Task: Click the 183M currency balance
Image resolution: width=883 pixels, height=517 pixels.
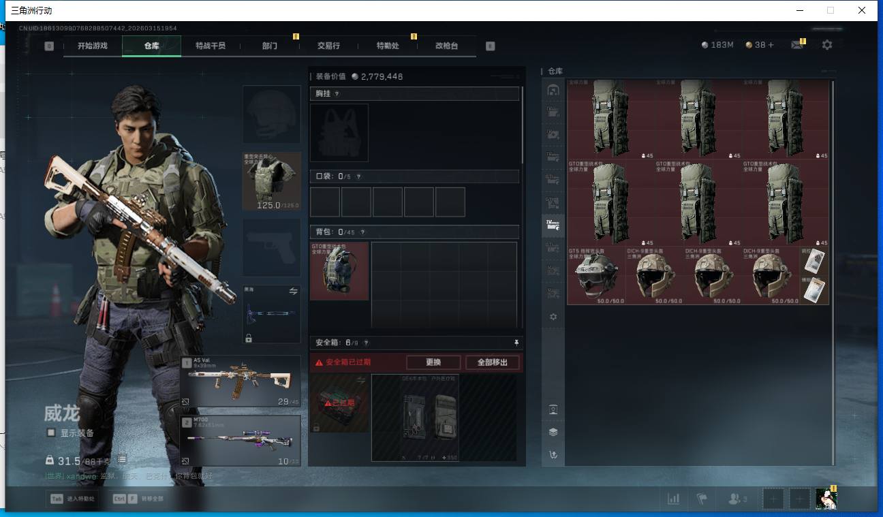Action: coord(717,45)
